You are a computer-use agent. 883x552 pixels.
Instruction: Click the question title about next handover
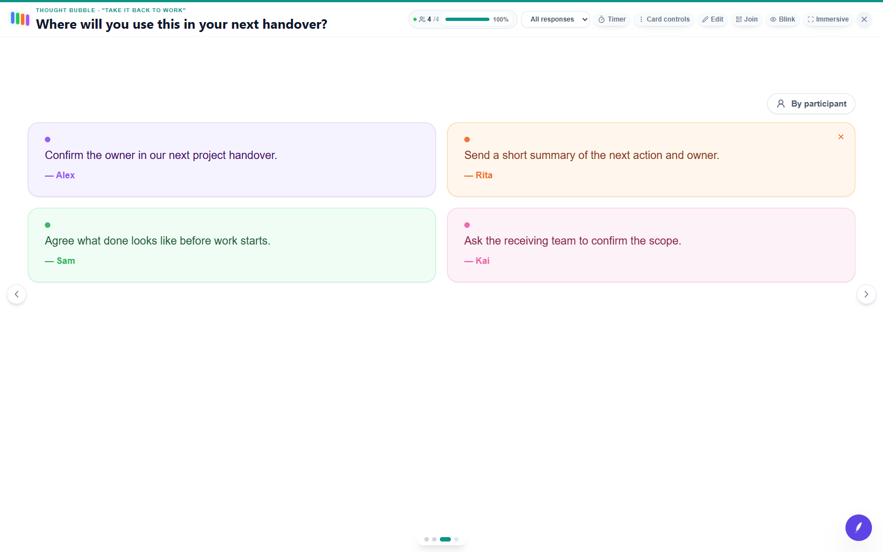[x=182, y=24]
